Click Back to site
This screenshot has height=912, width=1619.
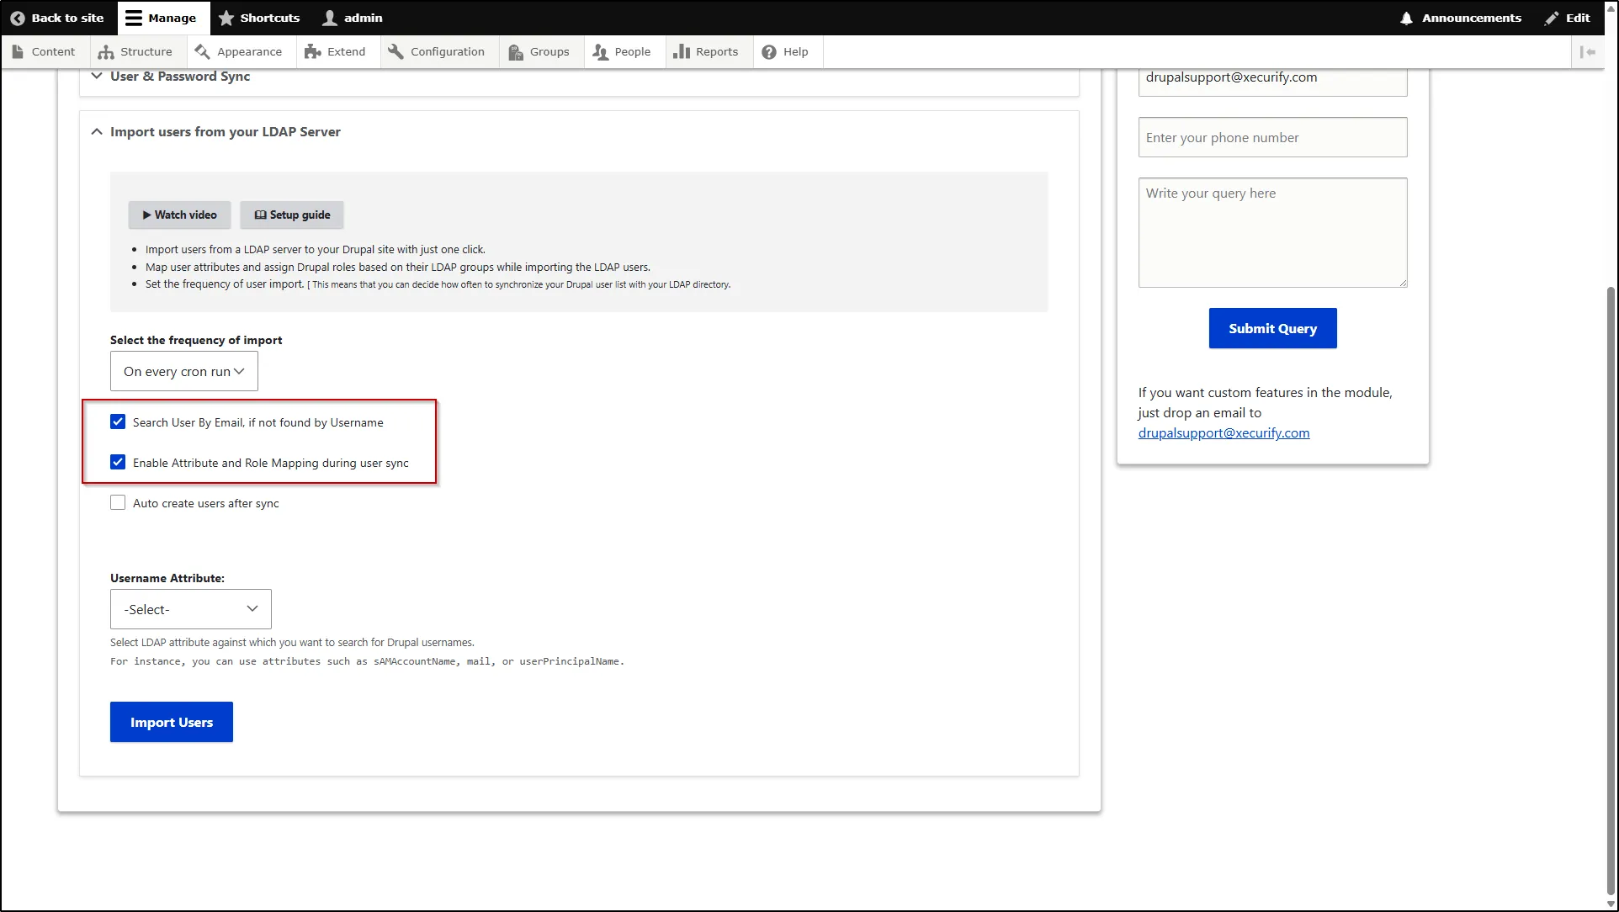tap(56, 17)
